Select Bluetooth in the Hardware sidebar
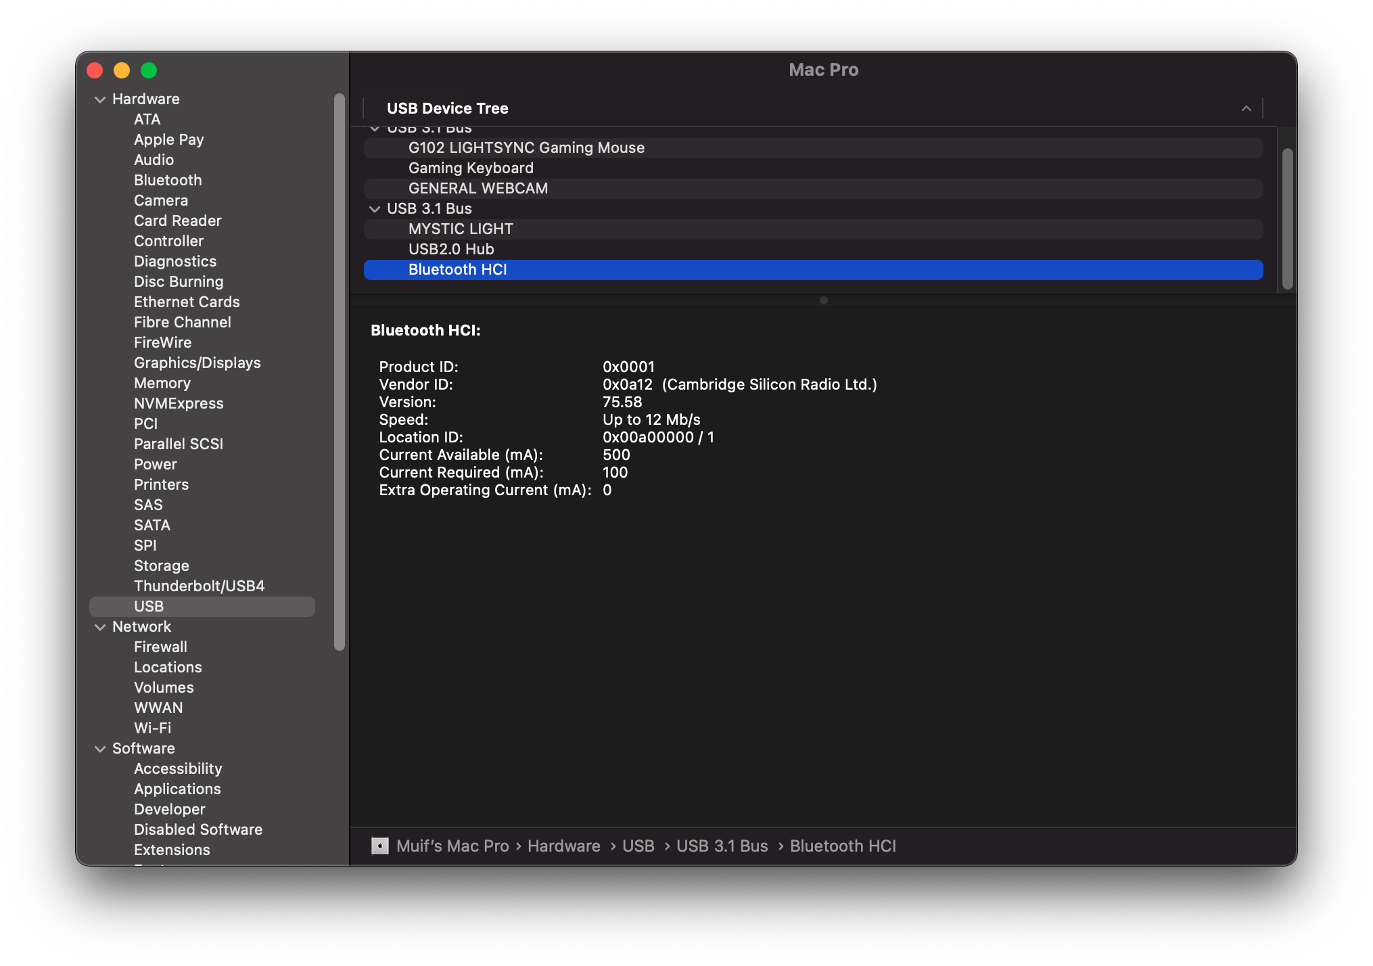1373x966 pixels. click(168, 180)
